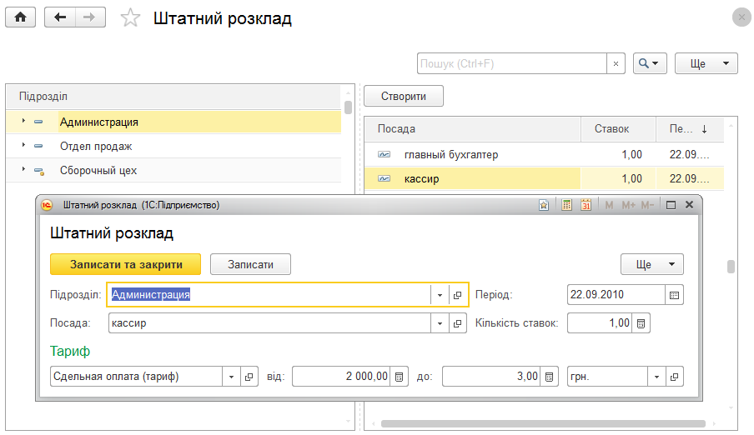Sort by the Посада column header

(472, 129)
